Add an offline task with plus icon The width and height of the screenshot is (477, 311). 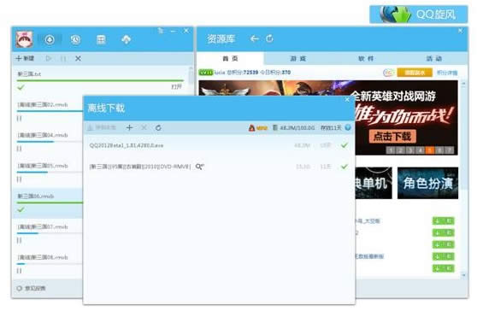(x=129, y=127)
